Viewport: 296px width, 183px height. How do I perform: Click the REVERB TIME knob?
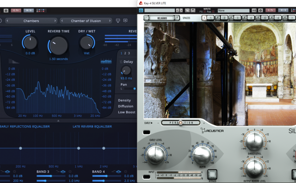(x=58, y=46)
